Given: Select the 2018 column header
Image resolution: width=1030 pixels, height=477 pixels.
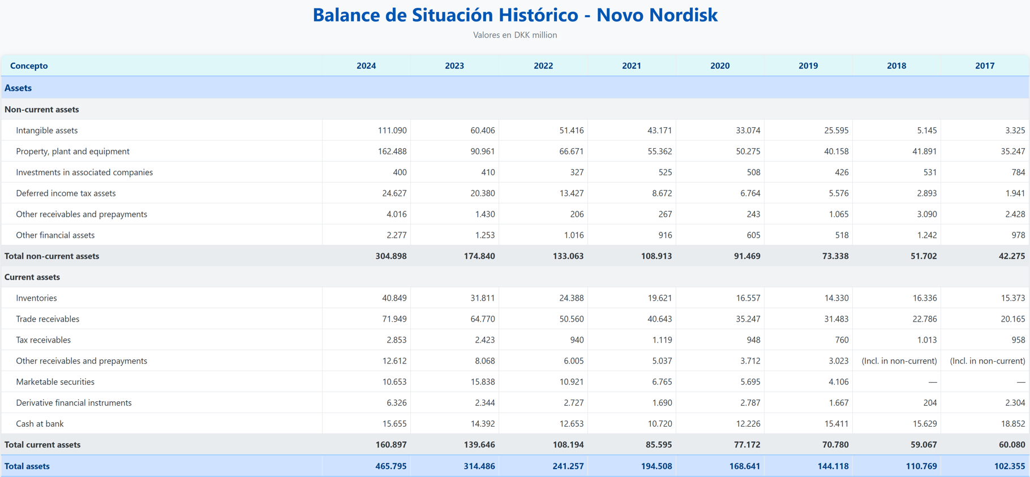Looking at the screenshot, I should (x=896, y=66).
